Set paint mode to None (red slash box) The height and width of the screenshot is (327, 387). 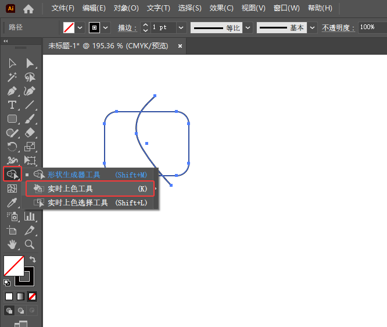(33, 297)
